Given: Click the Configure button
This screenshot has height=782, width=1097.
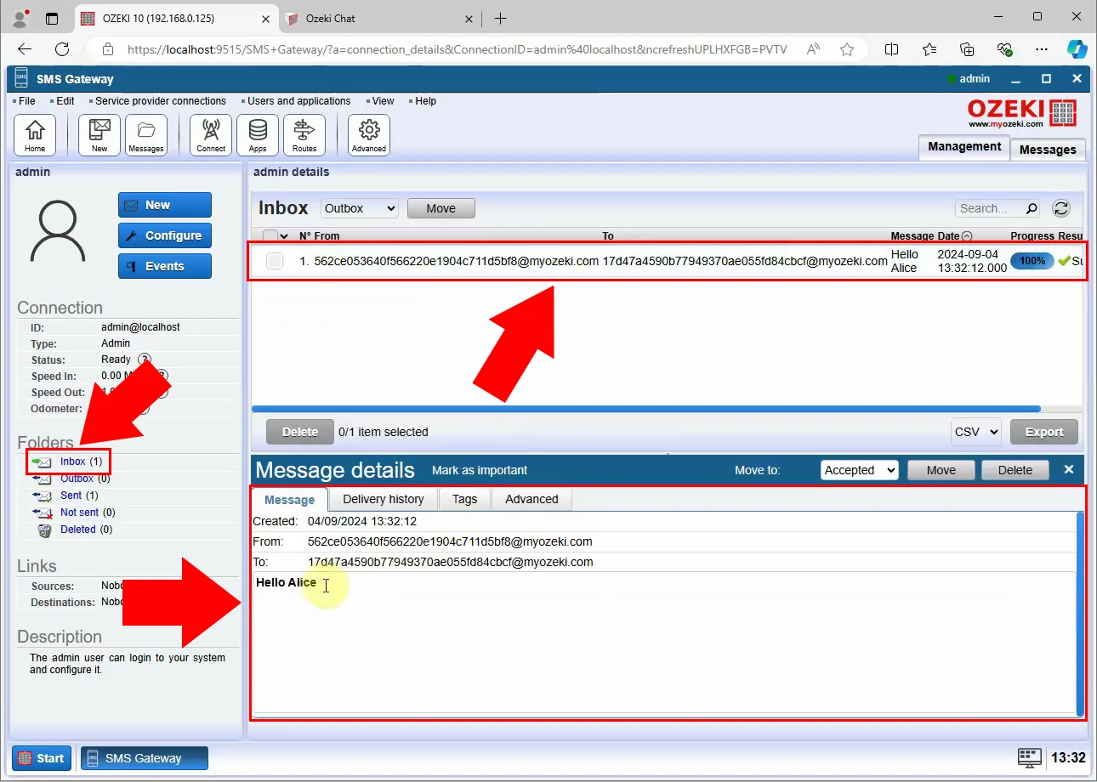Looking at the screenshot, I should point(165,235).
